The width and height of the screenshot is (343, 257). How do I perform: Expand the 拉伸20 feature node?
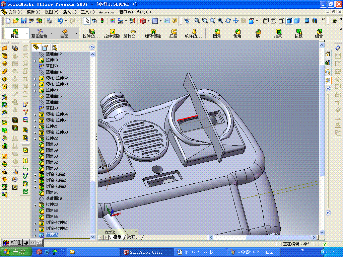pos(36,91)
